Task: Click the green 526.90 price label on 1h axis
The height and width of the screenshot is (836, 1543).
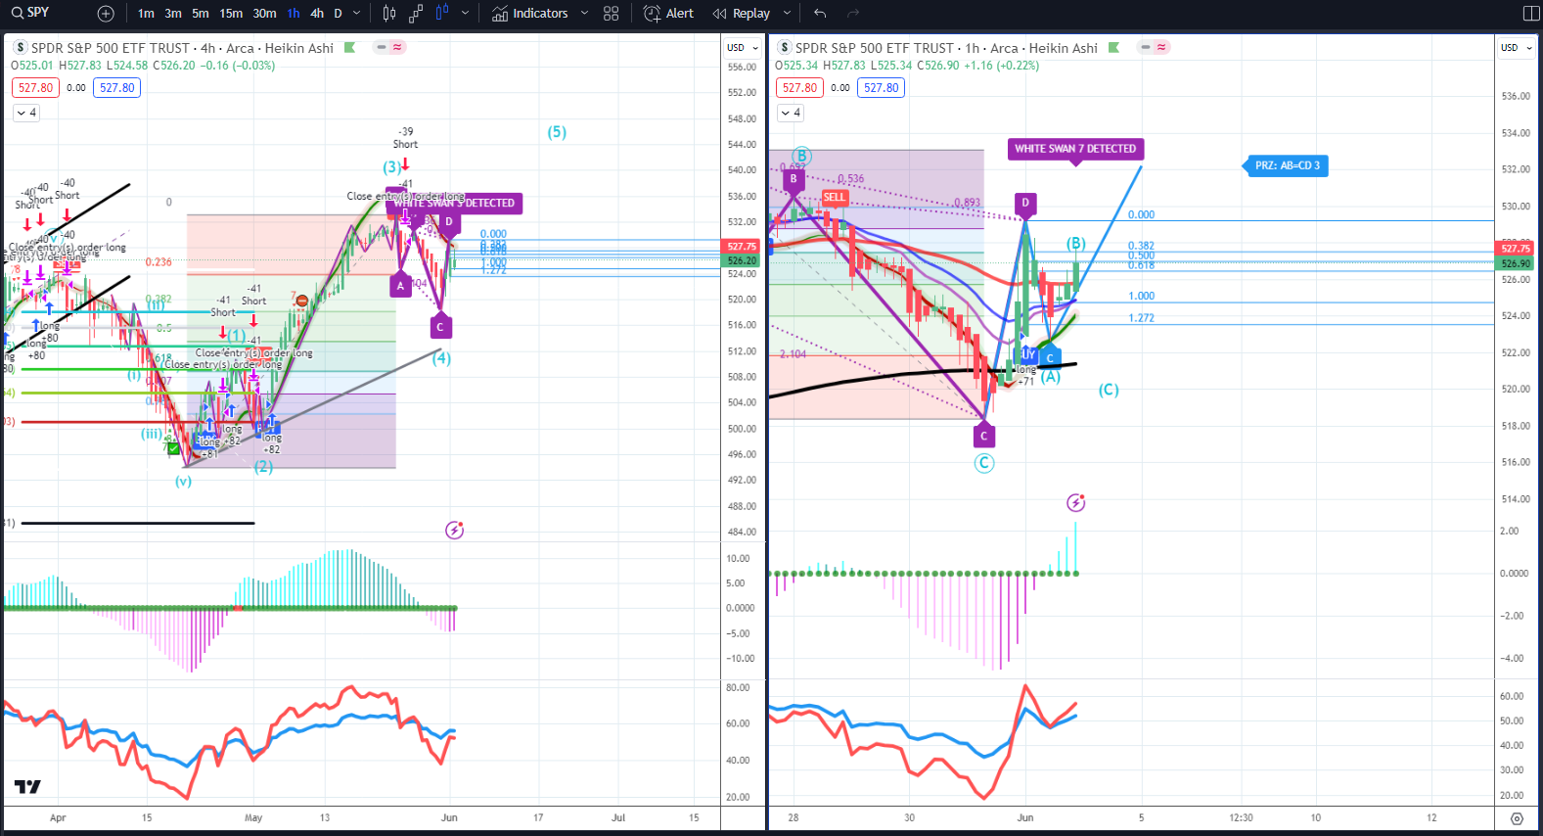Action: pyautogui.click(x=1517, y=263)
